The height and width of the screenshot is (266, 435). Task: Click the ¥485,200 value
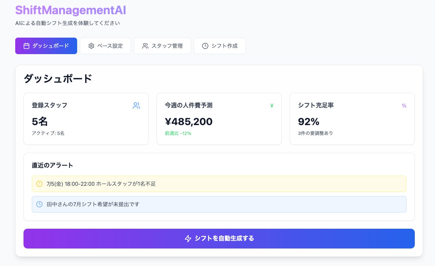click(x=189, y=121)
